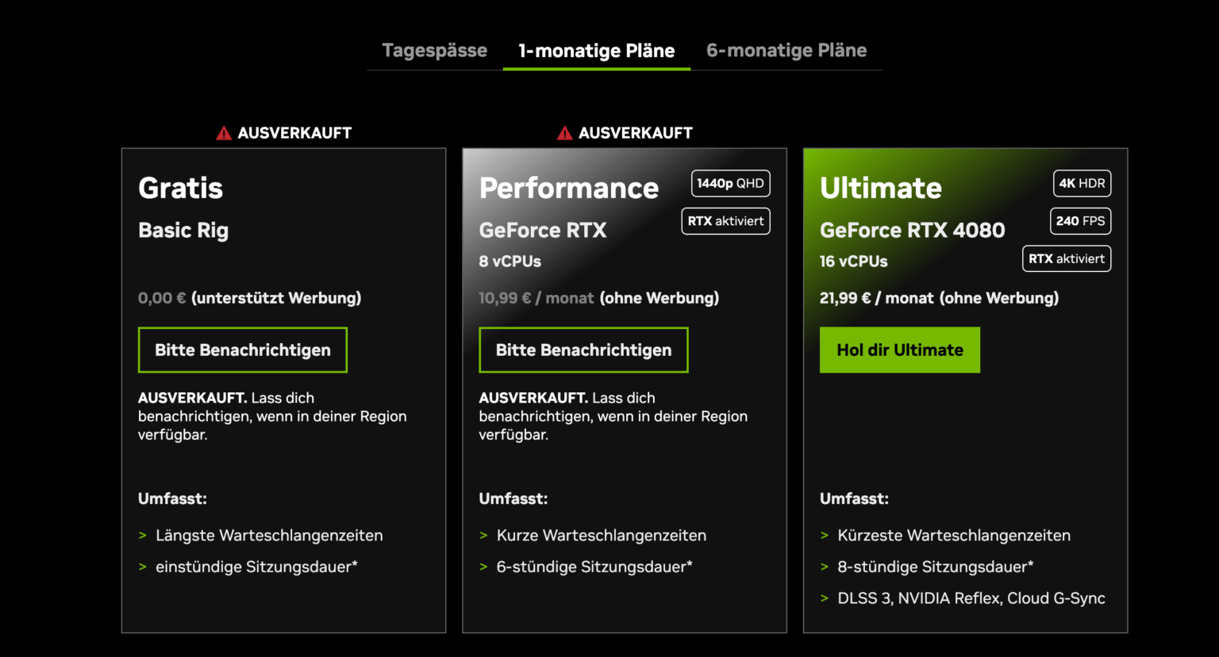Click the red warning icon above Gratis plan
The width and height of the screenshot is (1219, 657).
pos(225,132)
